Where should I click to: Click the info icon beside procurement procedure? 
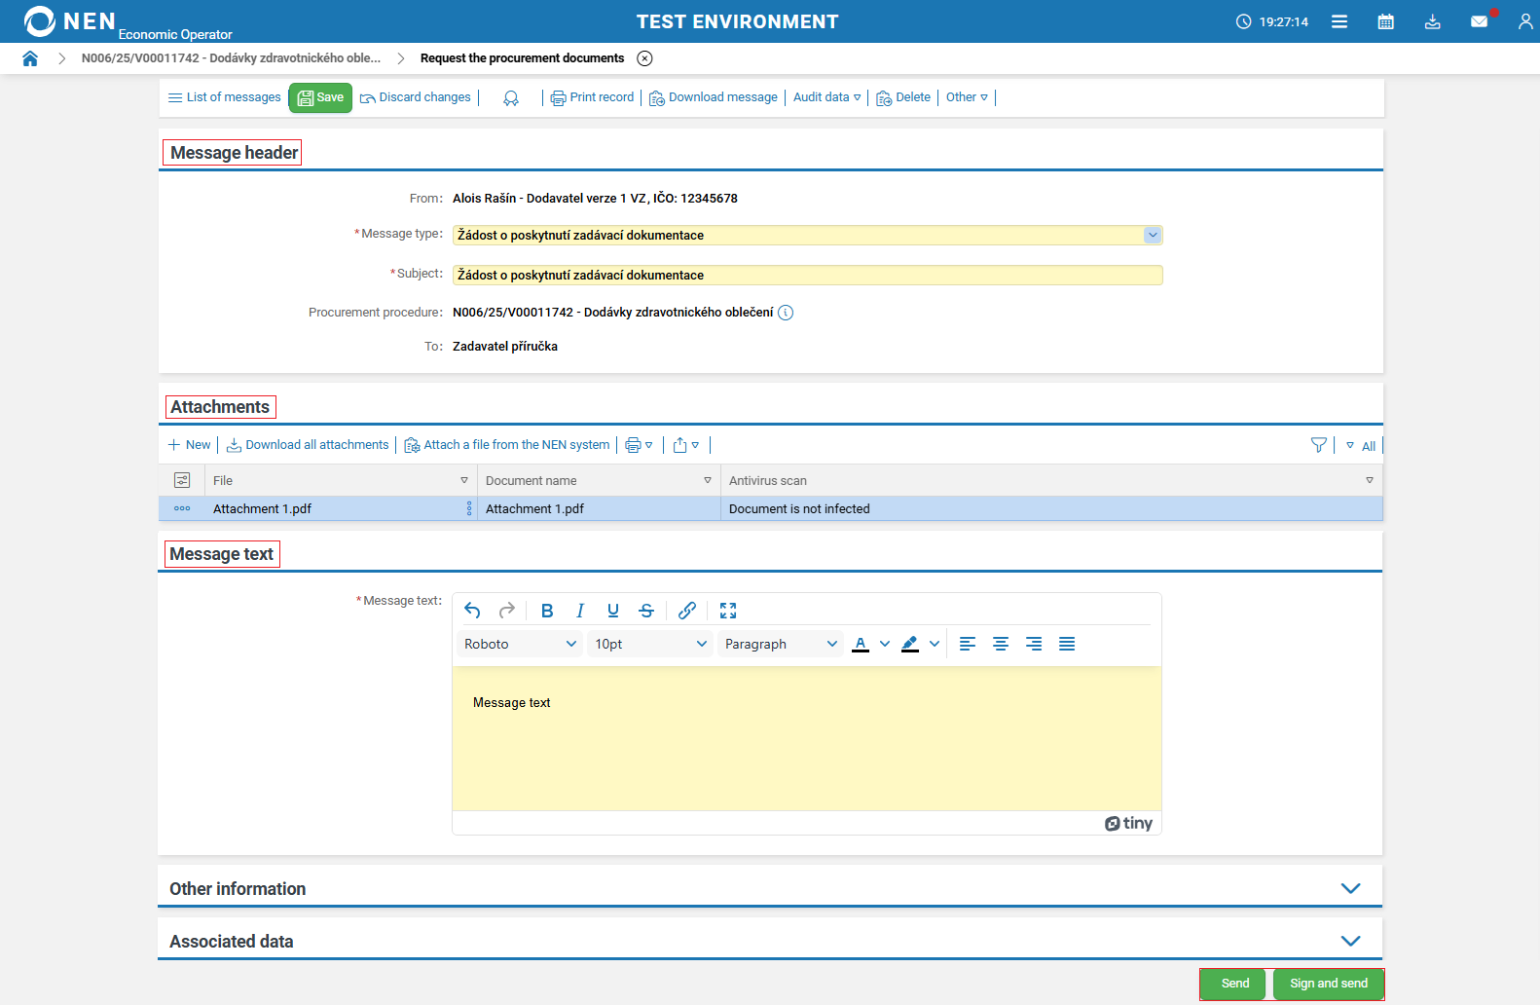(x=786, y=313)
